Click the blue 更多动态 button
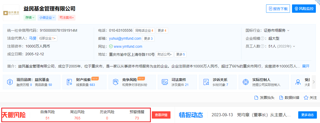The height and width of the screenshot is (123, 320). pos(308,115)
